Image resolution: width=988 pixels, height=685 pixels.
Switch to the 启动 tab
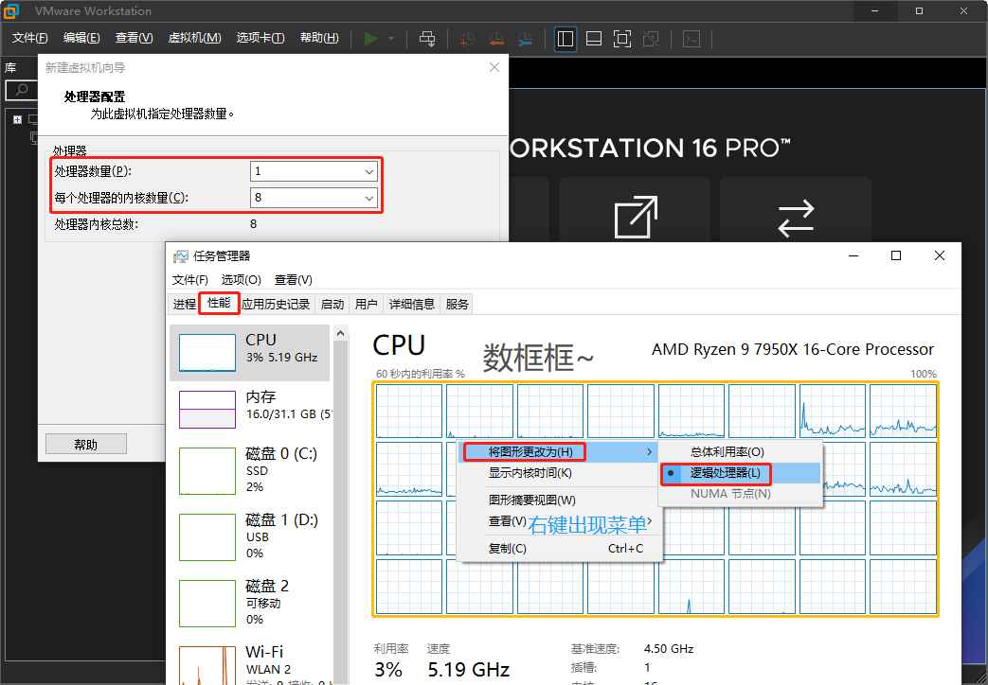tap(332, 304)
